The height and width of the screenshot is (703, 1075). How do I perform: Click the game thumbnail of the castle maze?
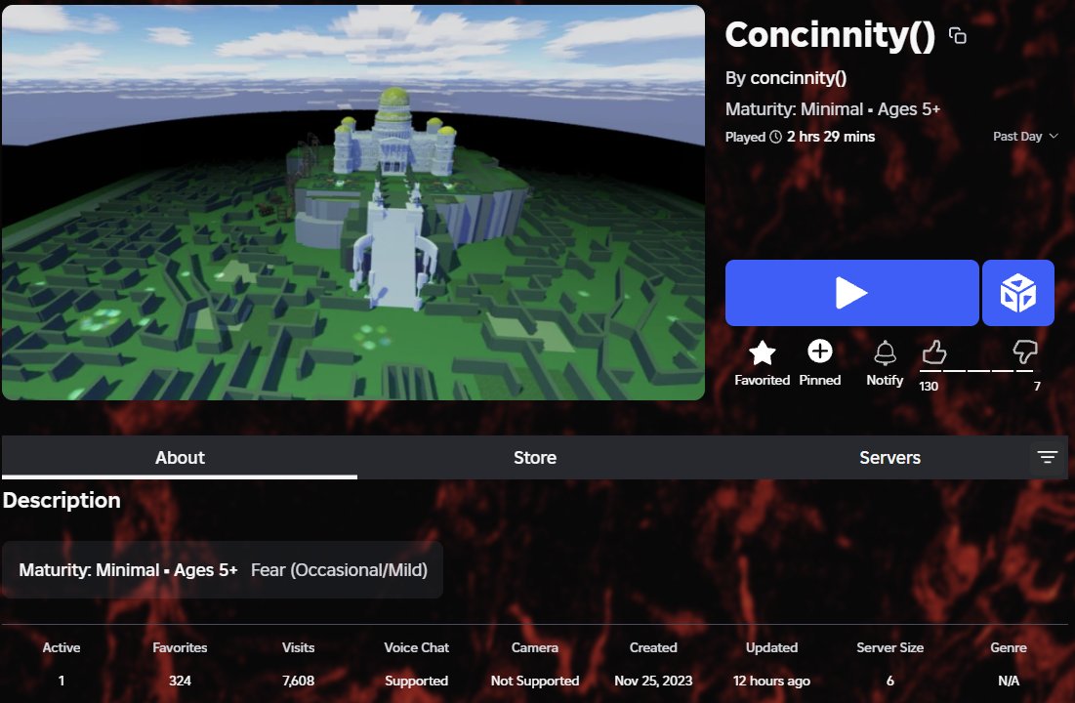tap(353, 202)
